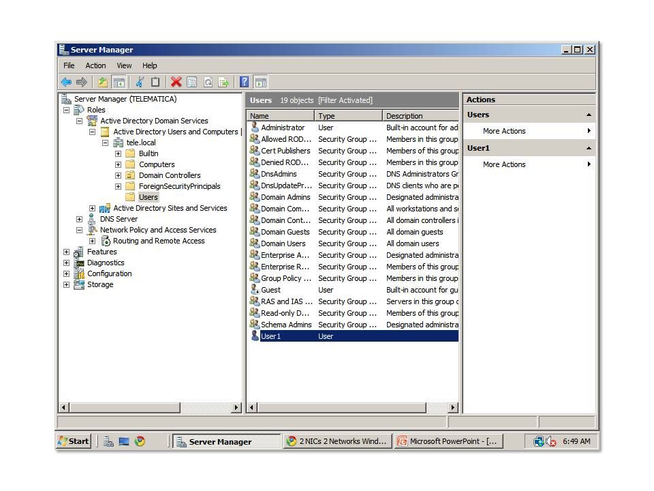Click More Actions under User1

pos(504,164)
